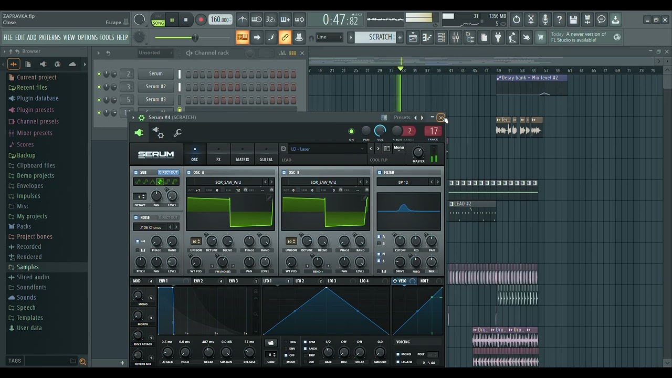Select next noise sample after J106 Chorus
Screen dimensions: 672x378
click(x=176, y=227)
